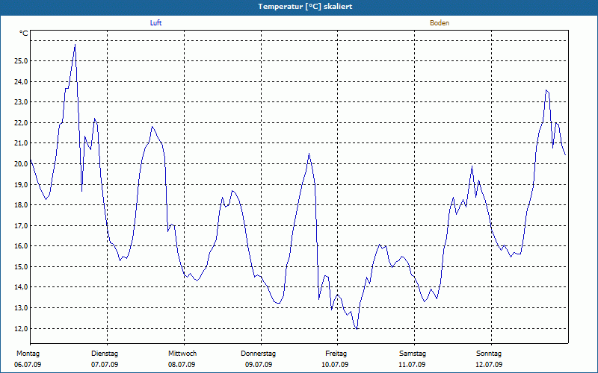Click the 18,0 y-axis value
This screenshot has height=373, width=598.
pos(20,204)
